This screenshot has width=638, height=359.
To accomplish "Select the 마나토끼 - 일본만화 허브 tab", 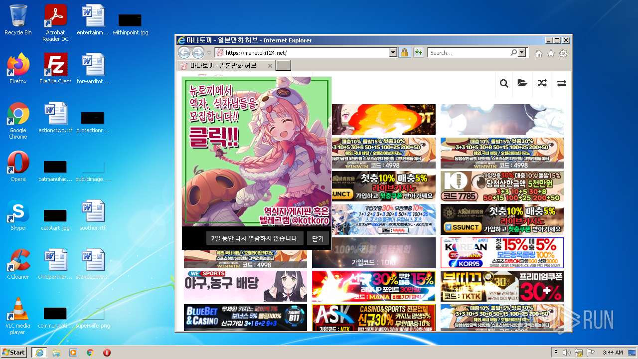I will 223,65.
